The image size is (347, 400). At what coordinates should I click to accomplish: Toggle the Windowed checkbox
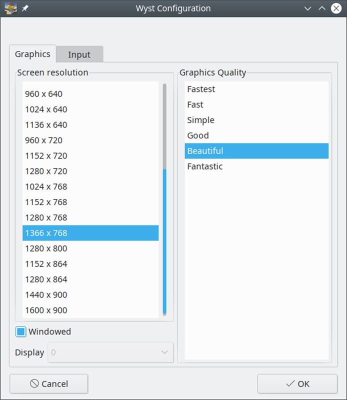pos(21,331)
